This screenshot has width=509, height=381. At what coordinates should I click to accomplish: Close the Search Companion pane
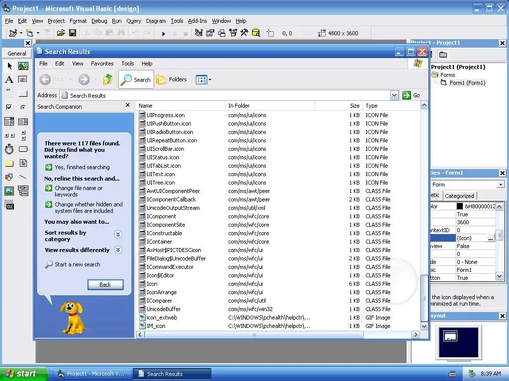pos(128,105)
